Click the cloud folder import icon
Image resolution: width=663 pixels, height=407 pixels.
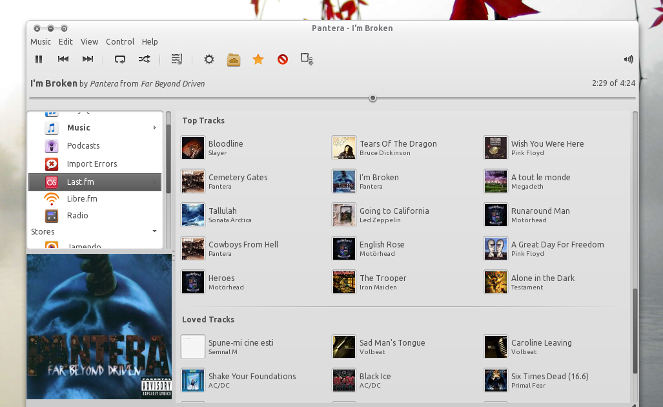(233, 59)
